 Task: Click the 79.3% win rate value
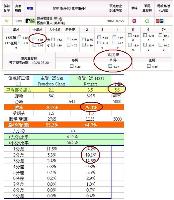tap(91, 107)
